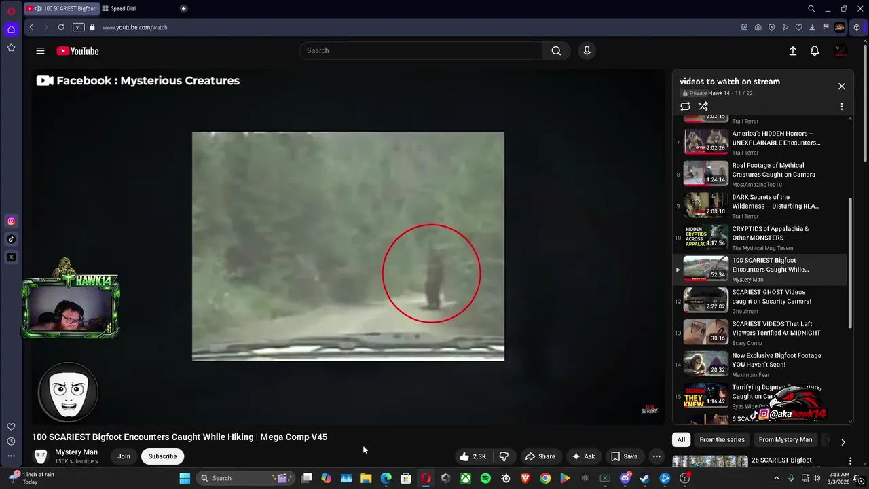This screenshot has width=869, height=489.
Task: Play 'SCARIEST GHOST Videos' playlist item
Action: pyautogui.click(x=760, y=301)
